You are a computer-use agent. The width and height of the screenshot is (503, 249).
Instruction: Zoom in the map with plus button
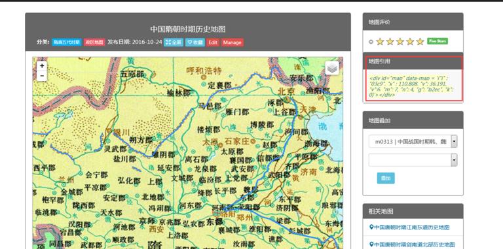coord(42,65)
